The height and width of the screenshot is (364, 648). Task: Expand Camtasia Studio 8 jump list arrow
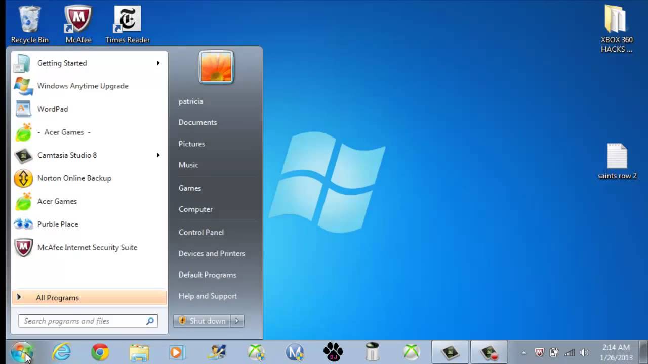pos(158,155)
